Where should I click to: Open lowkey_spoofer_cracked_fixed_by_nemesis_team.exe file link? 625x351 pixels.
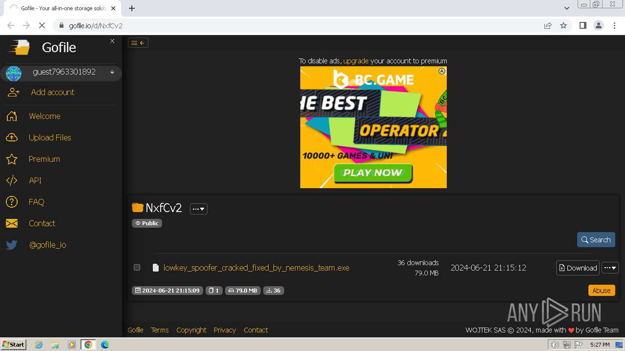256,268
